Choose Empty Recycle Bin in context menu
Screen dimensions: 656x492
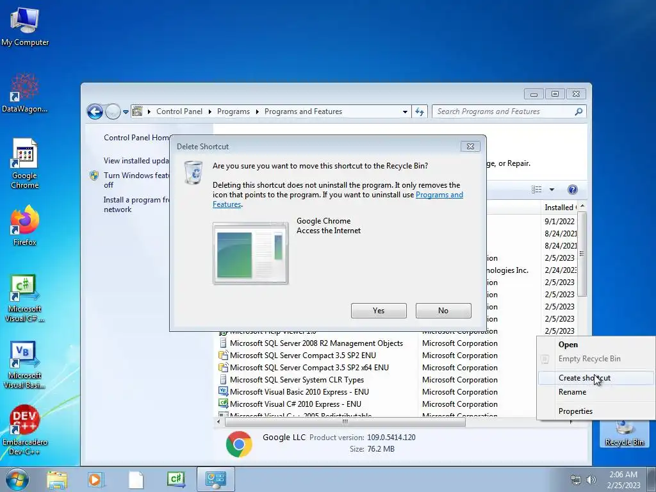[x=596, y=359]
